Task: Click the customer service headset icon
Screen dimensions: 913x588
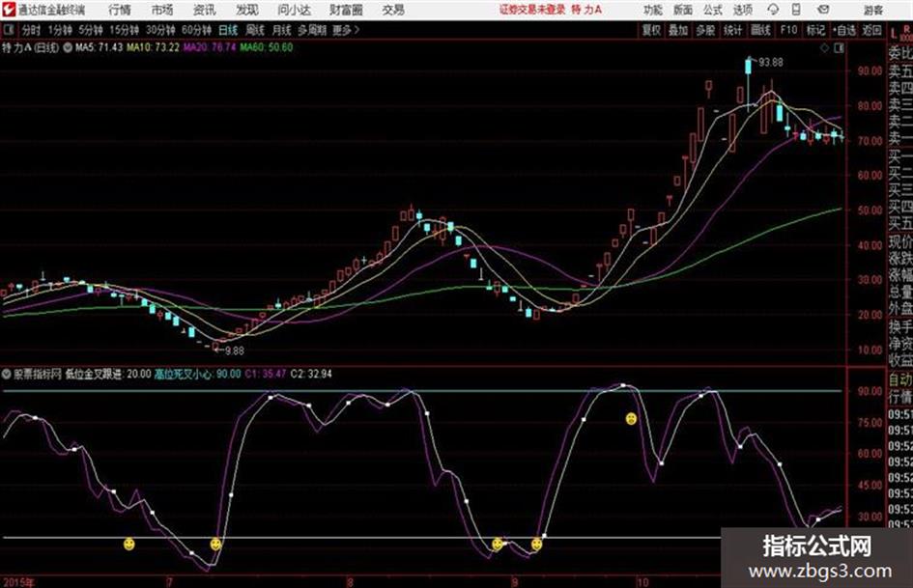Action: click(773, 10)
